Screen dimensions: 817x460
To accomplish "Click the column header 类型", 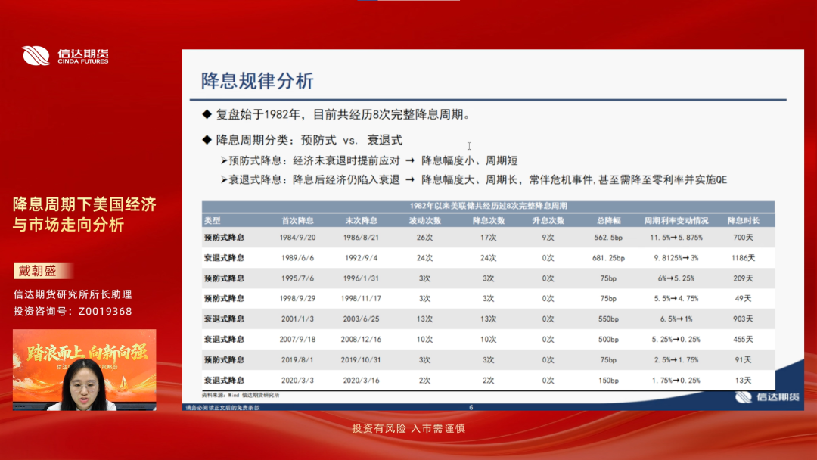I will pos(213,221).
